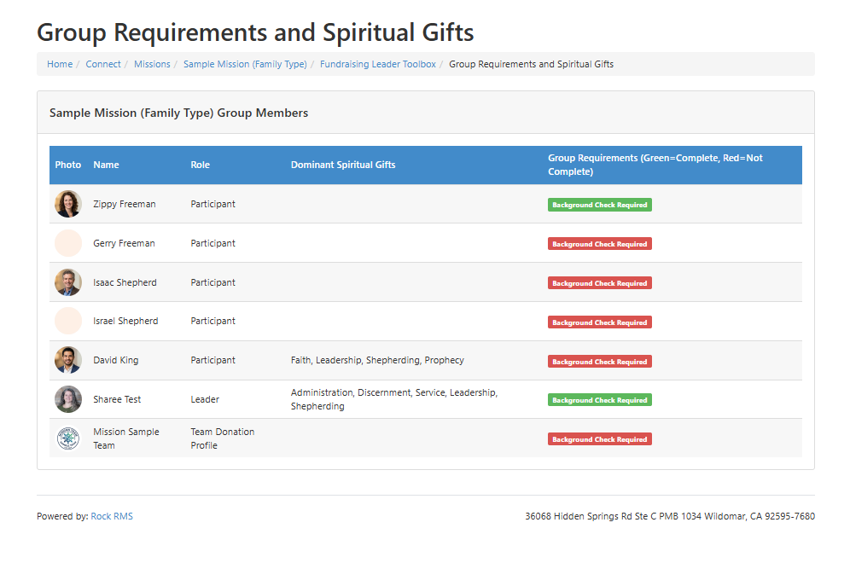Click Mission Sample Team's Background Check badge
This screenshot has width=850, height=563.
[x=600, y=439]
